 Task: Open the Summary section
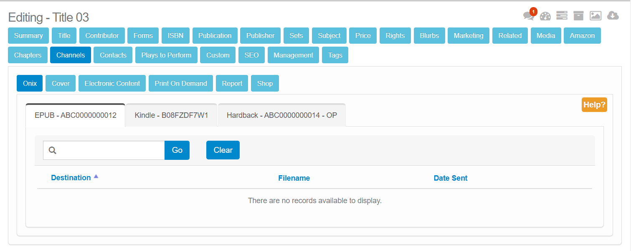click(x=28, y=35)
